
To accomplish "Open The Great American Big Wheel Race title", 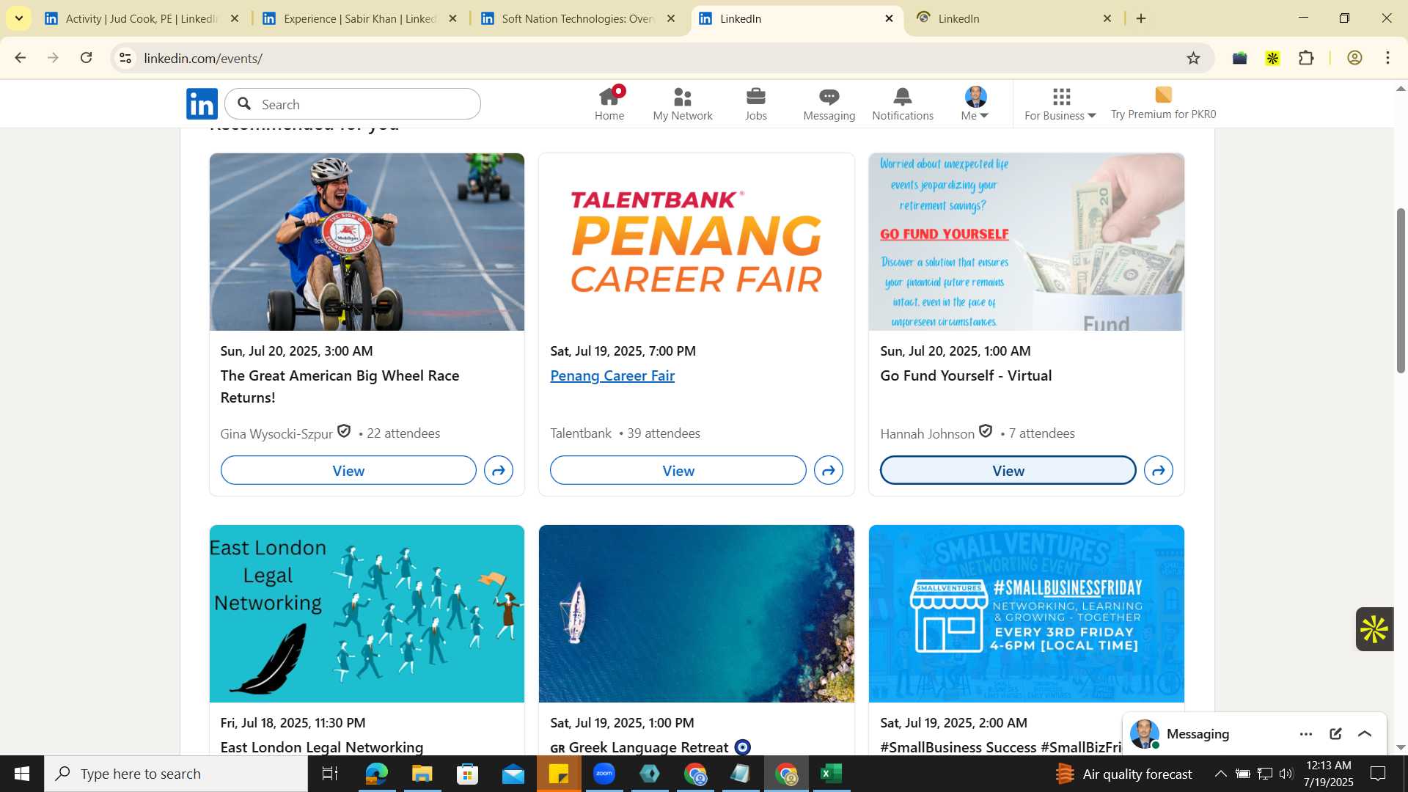I will coord(340,386).
